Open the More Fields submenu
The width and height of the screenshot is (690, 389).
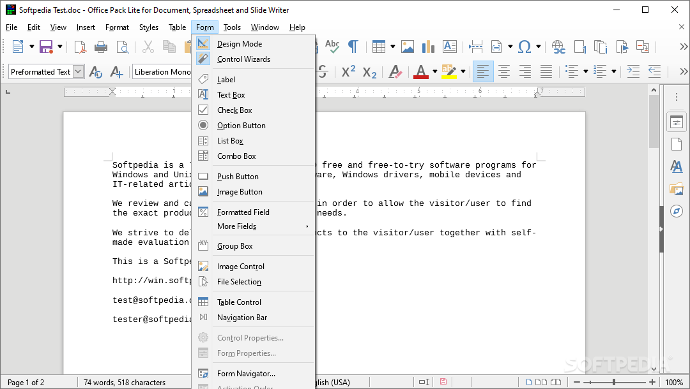pos(254,226)
